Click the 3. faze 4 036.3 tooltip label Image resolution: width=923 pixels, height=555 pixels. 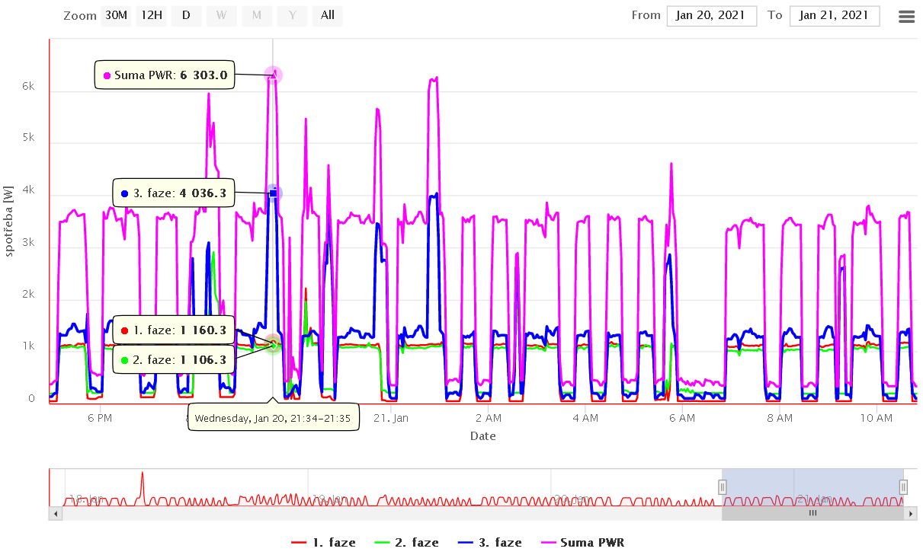point(174,193)
